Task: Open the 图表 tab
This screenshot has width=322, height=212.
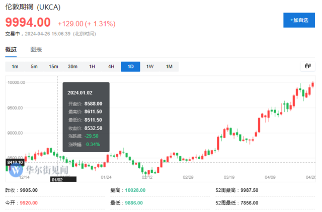Action: [36, 50]
